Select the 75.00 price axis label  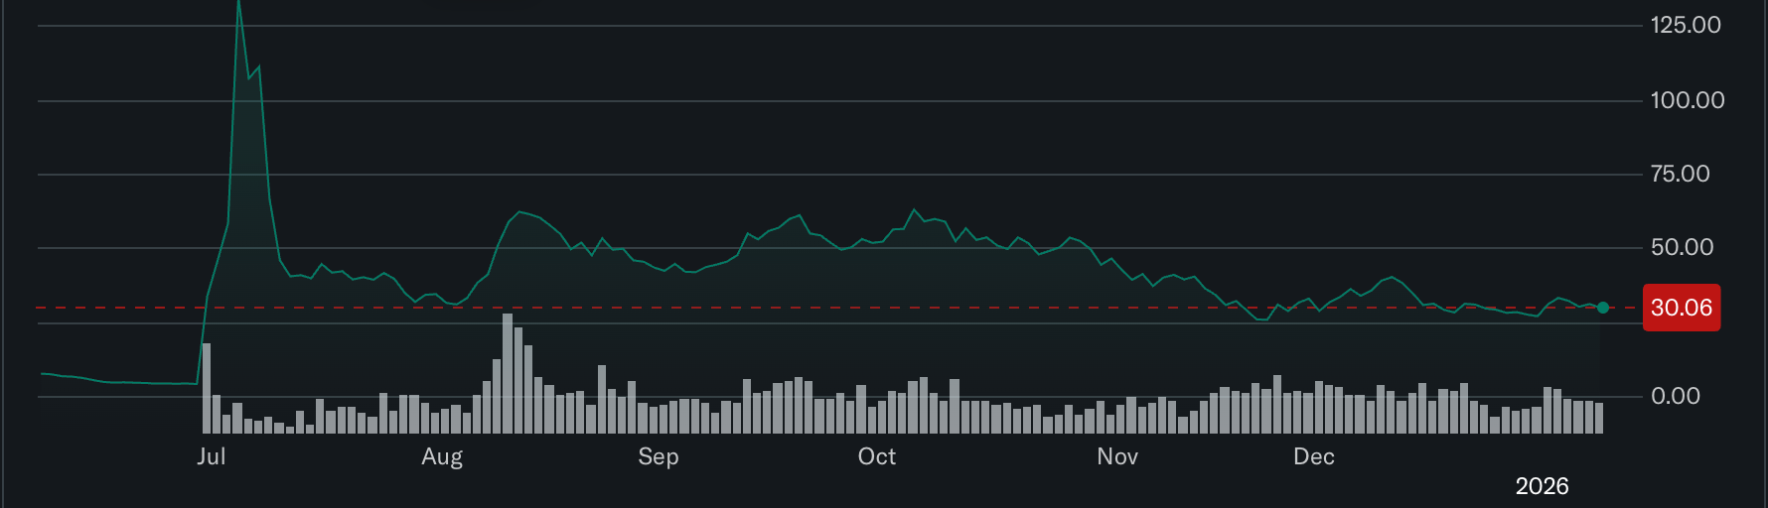[x=1680, y=174]
